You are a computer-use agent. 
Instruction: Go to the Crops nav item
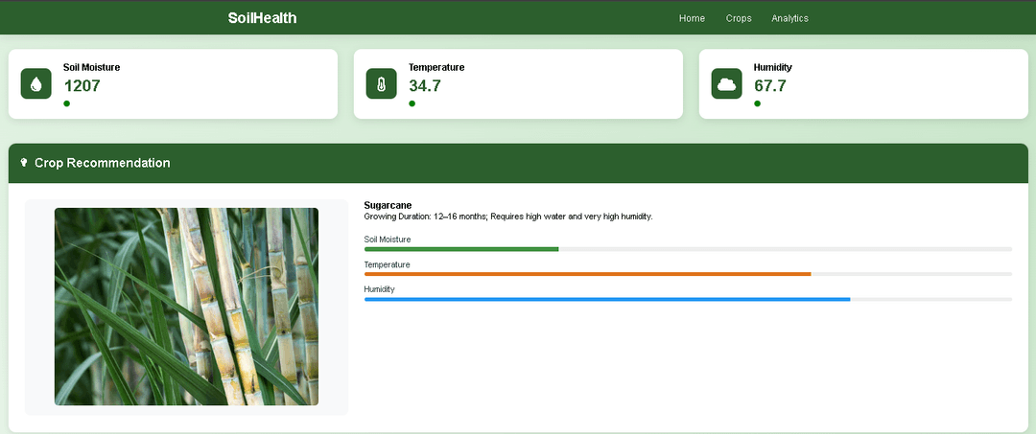[x=739, y=18]
